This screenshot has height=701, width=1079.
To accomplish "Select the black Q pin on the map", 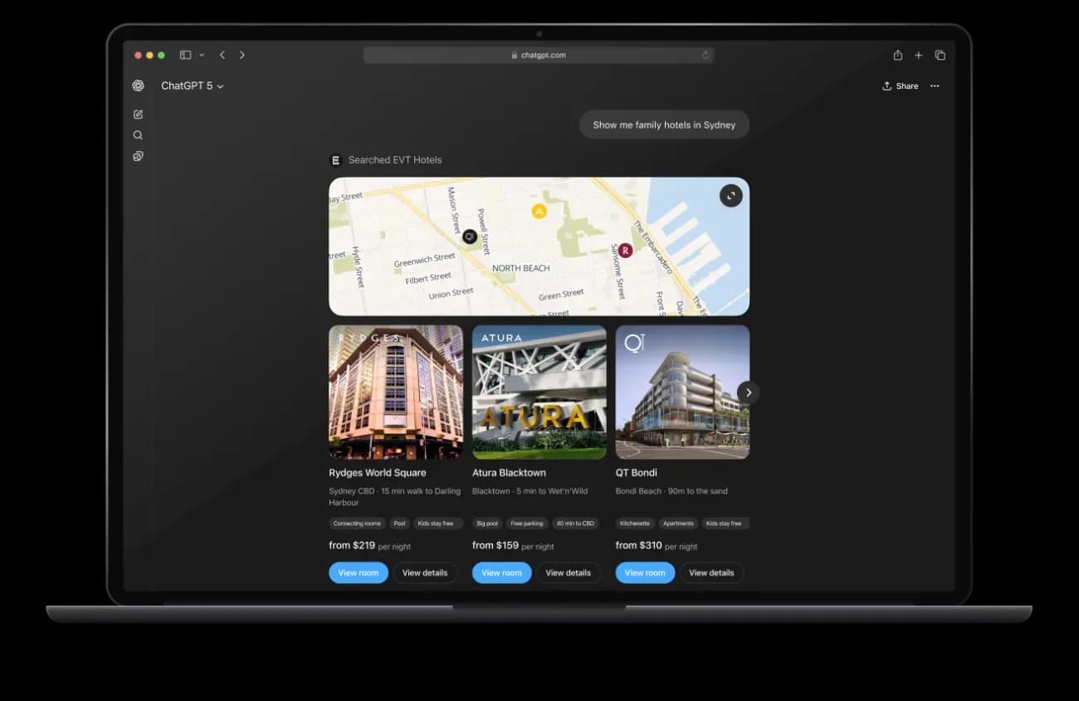I will pyautogui.click(x=470, y=236).
